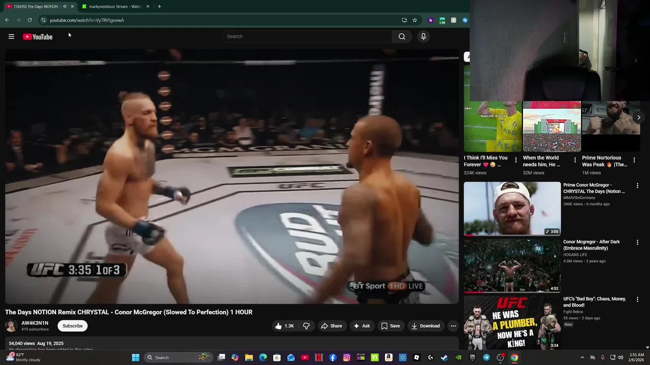This screenshot has width=650, height=365.
Task: Show hidden system tray icons chevron
Action: [x=582, y=357]
